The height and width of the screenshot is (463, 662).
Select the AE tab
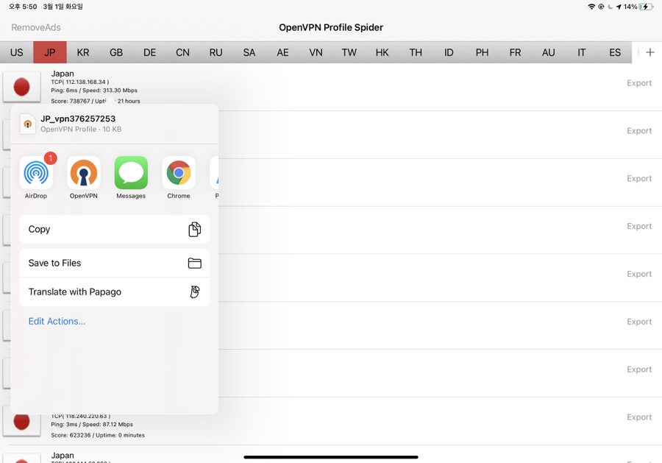(282, 52)
